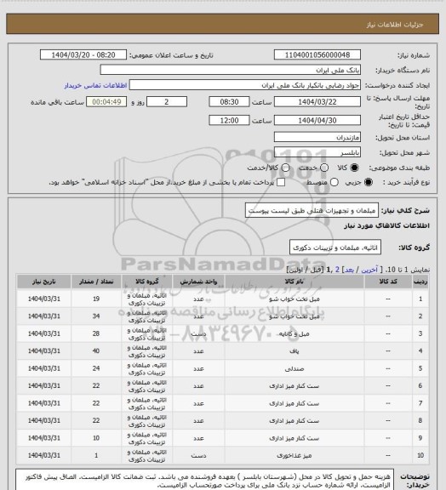Click quantity 24 for صندلی
Image resolution: width=446 pixels, height=490 pixels.
click(x=96, y=368)
